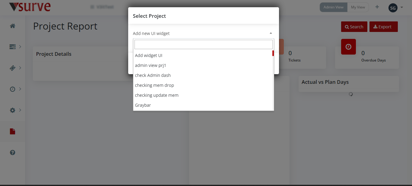This screenshot has width=412, height=186.
Task: Click the plus add icon in header
Action: point(377,7)
